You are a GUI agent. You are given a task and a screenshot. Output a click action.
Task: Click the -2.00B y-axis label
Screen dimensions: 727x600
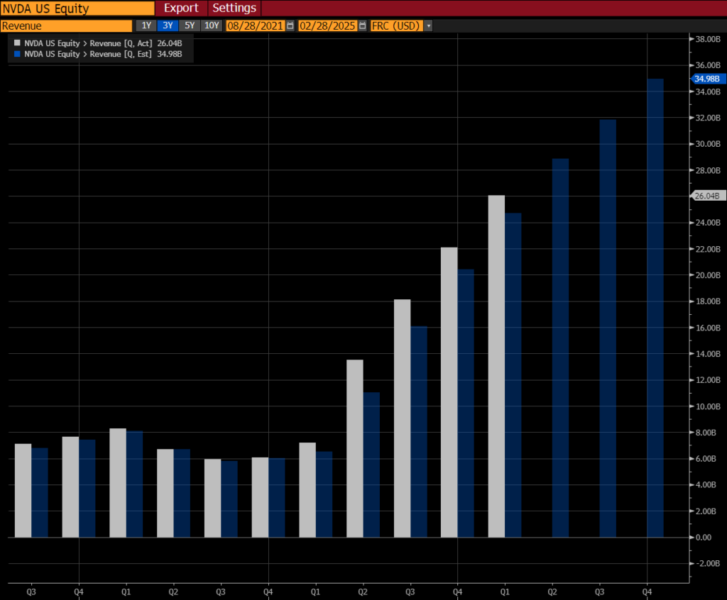click(x=708, y=563)
